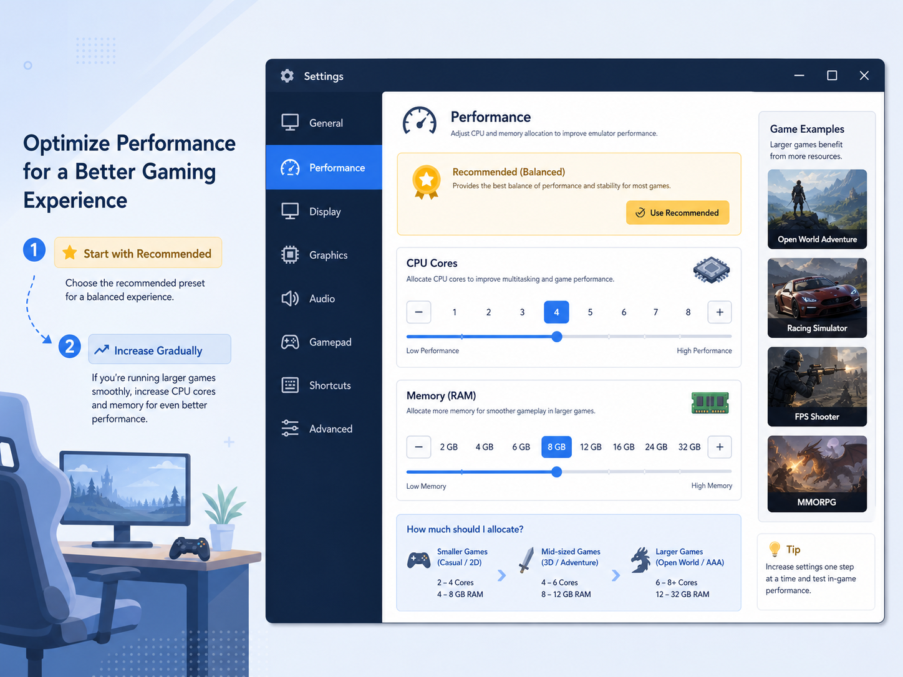Click the Start with Recommended label

(148, 254)
